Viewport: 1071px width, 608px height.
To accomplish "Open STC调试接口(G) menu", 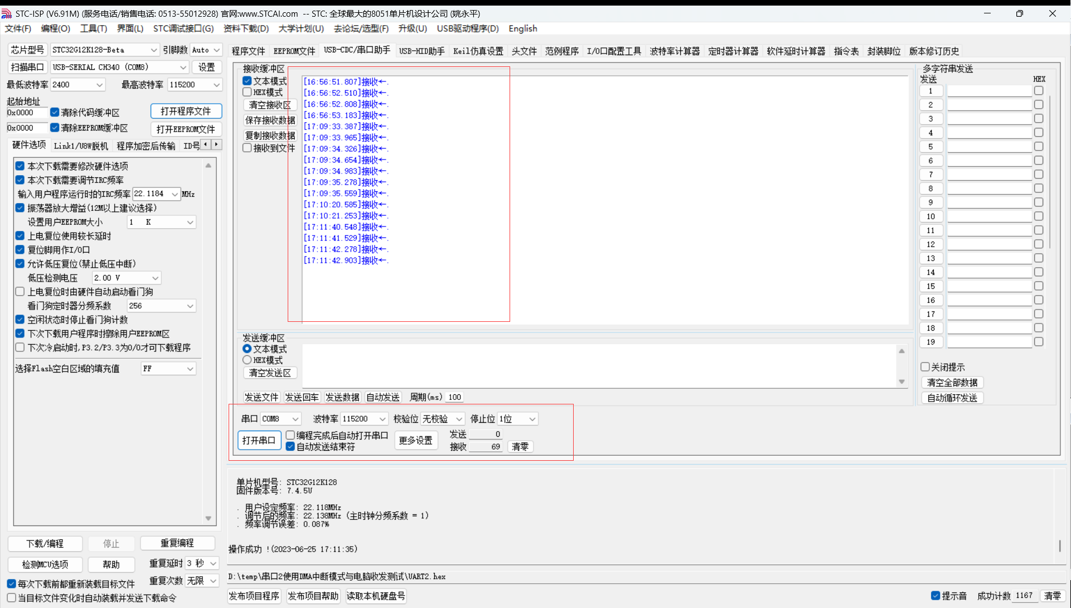I will (x=183, y=28).
